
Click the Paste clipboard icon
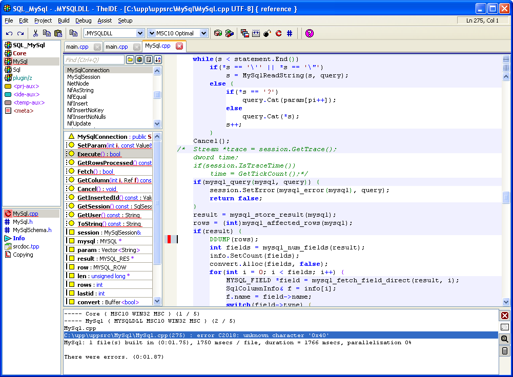[x=58, y=33]
